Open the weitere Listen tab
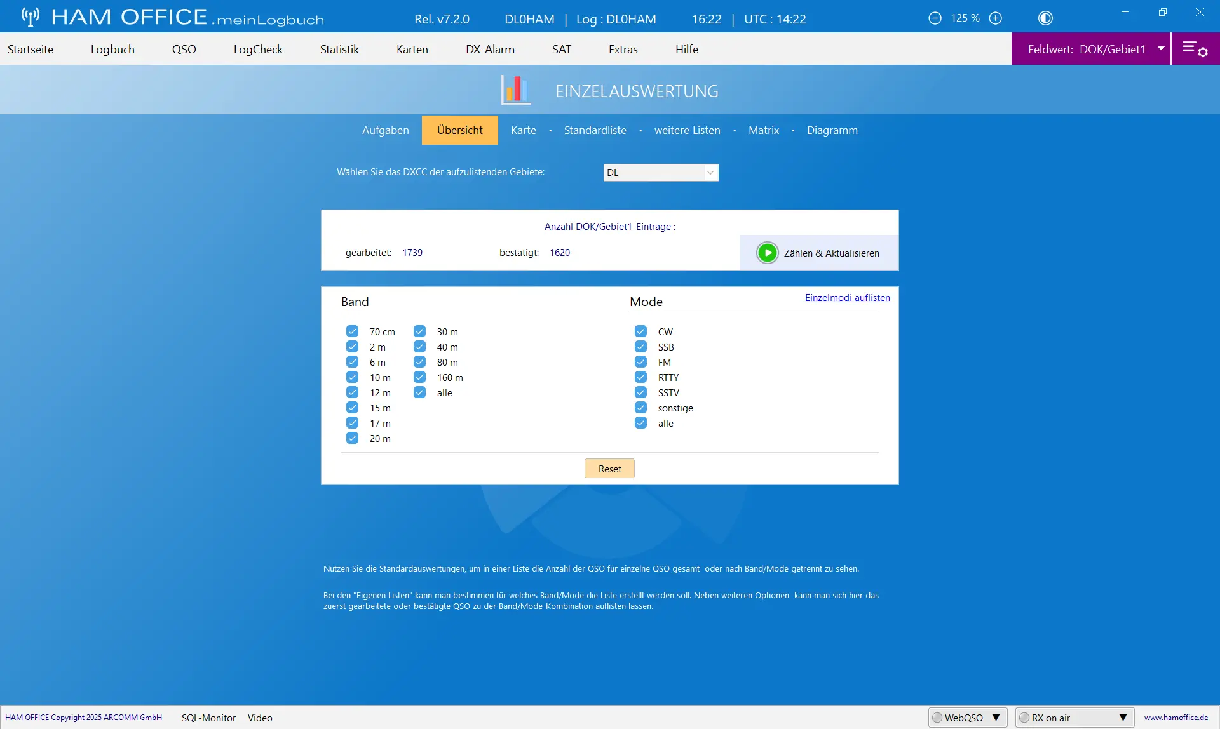Viewport: 1220px width, 729px height. pyautogui.click(x=688, y=130)
